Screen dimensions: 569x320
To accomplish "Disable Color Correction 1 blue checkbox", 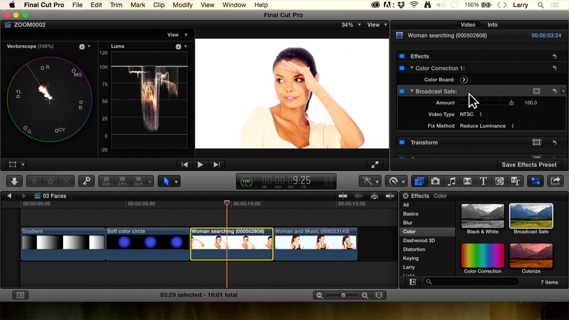I will (x=402, y=68).
